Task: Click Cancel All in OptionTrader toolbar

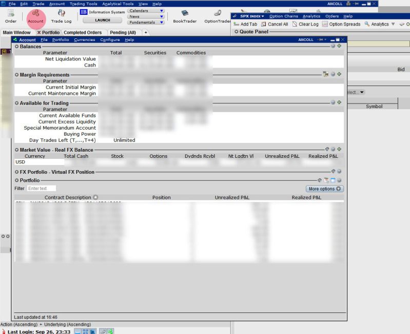Action: tap(275, 24)
